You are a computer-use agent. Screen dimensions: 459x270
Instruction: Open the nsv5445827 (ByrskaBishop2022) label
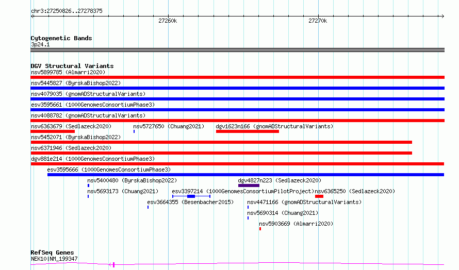[x=76, y=83]
